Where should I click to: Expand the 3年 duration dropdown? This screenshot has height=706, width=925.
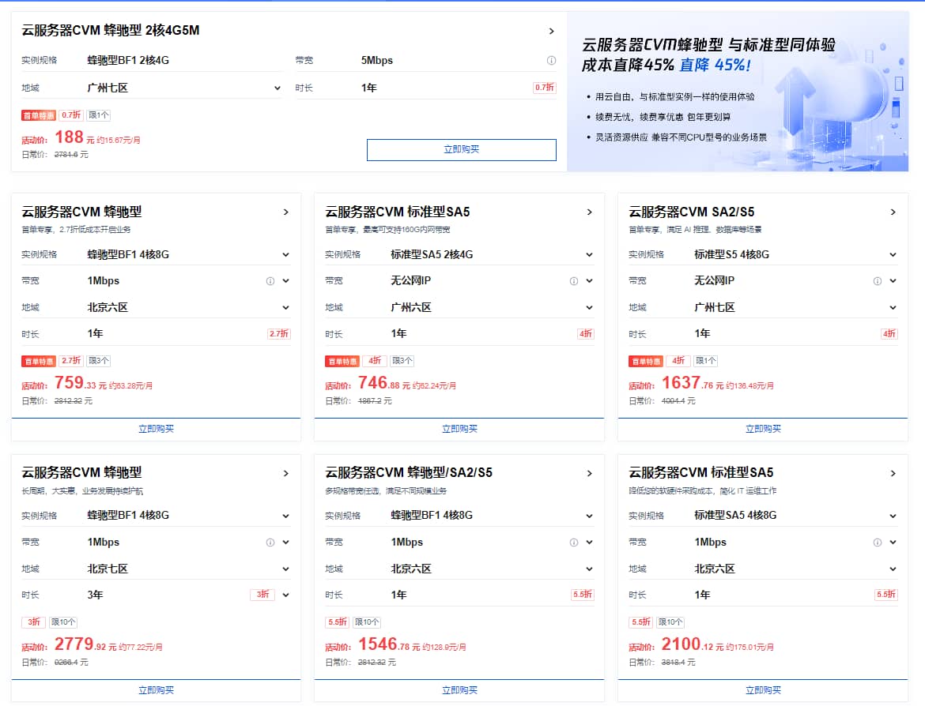pyautogui.click(x=285, y=595)
